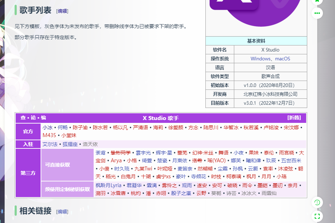Open singer 舞语 red link
This screenshot has width=335, height=223.
(x=223, y=153)
